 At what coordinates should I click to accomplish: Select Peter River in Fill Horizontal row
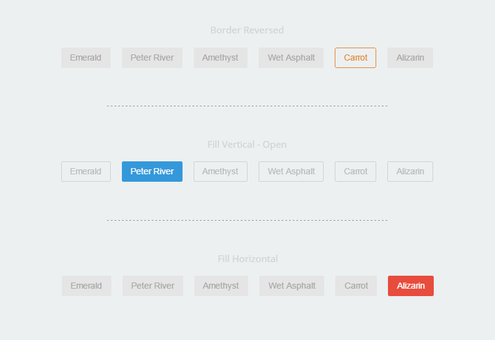[x=153, y=286]
